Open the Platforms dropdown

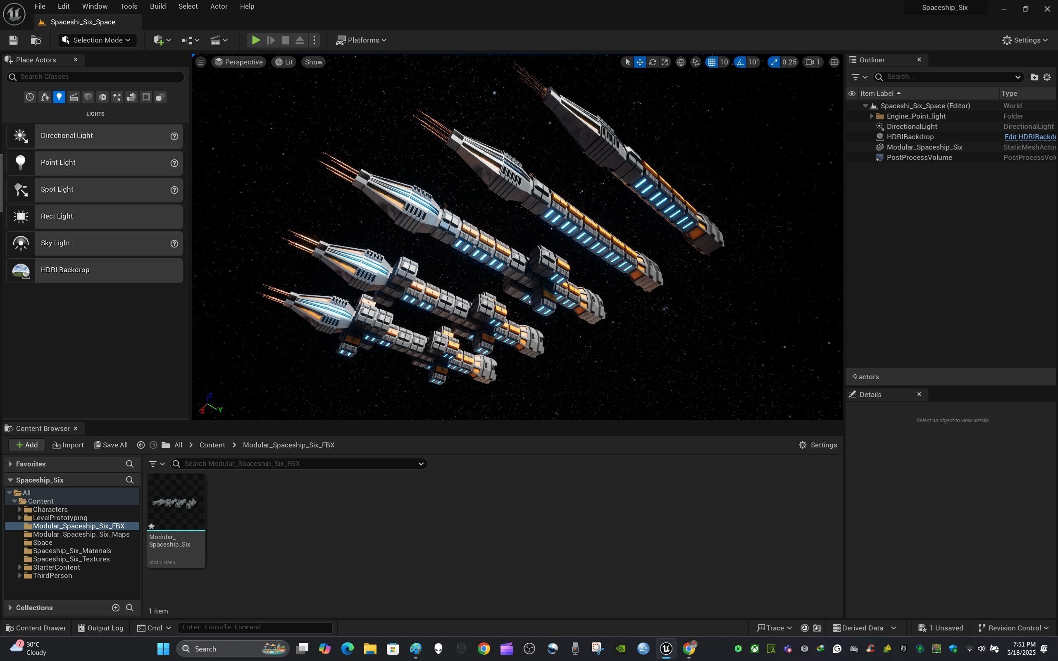point(361,40)
